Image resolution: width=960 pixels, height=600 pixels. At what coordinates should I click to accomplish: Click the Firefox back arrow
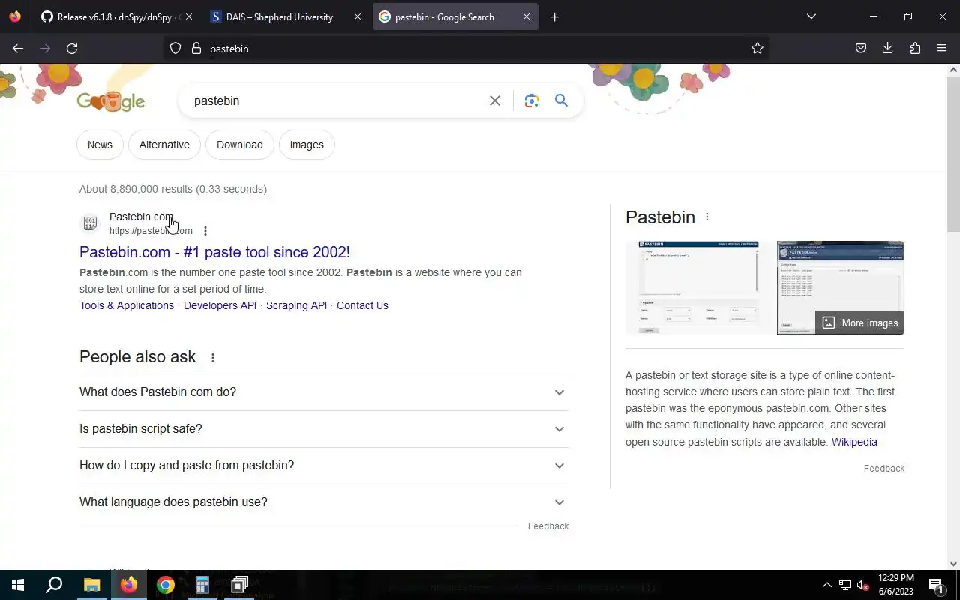pos(18,48)
